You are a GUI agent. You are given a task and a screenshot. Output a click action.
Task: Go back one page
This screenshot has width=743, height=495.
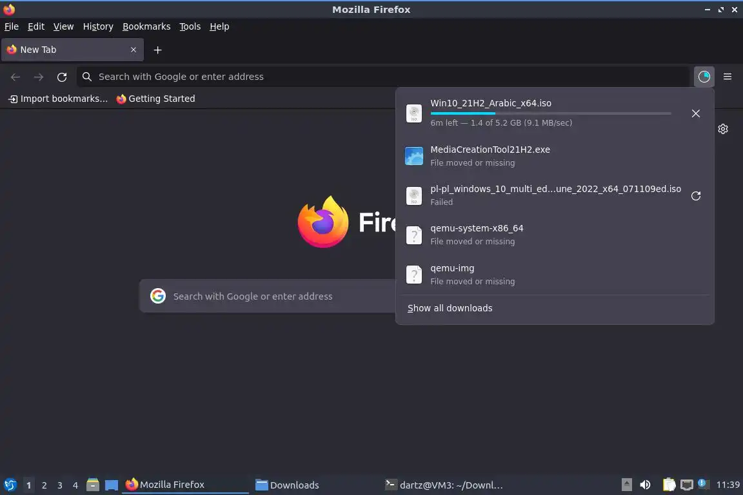[x=15, y=77]
